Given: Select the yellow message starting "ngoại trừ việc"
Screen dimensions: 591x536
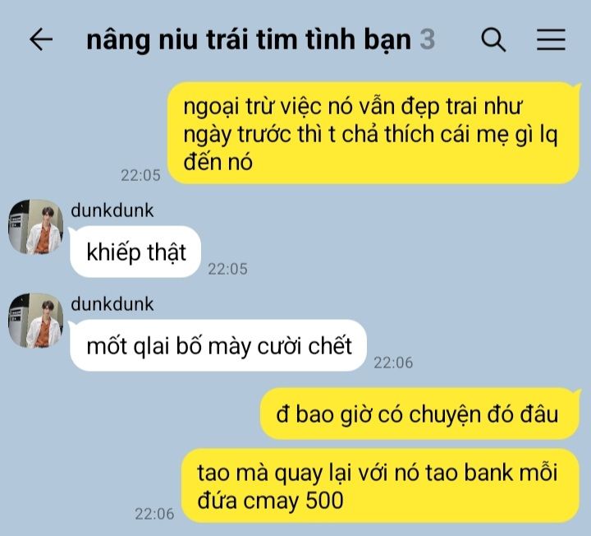Looking at the screenshot, I should tap(373, 133).
